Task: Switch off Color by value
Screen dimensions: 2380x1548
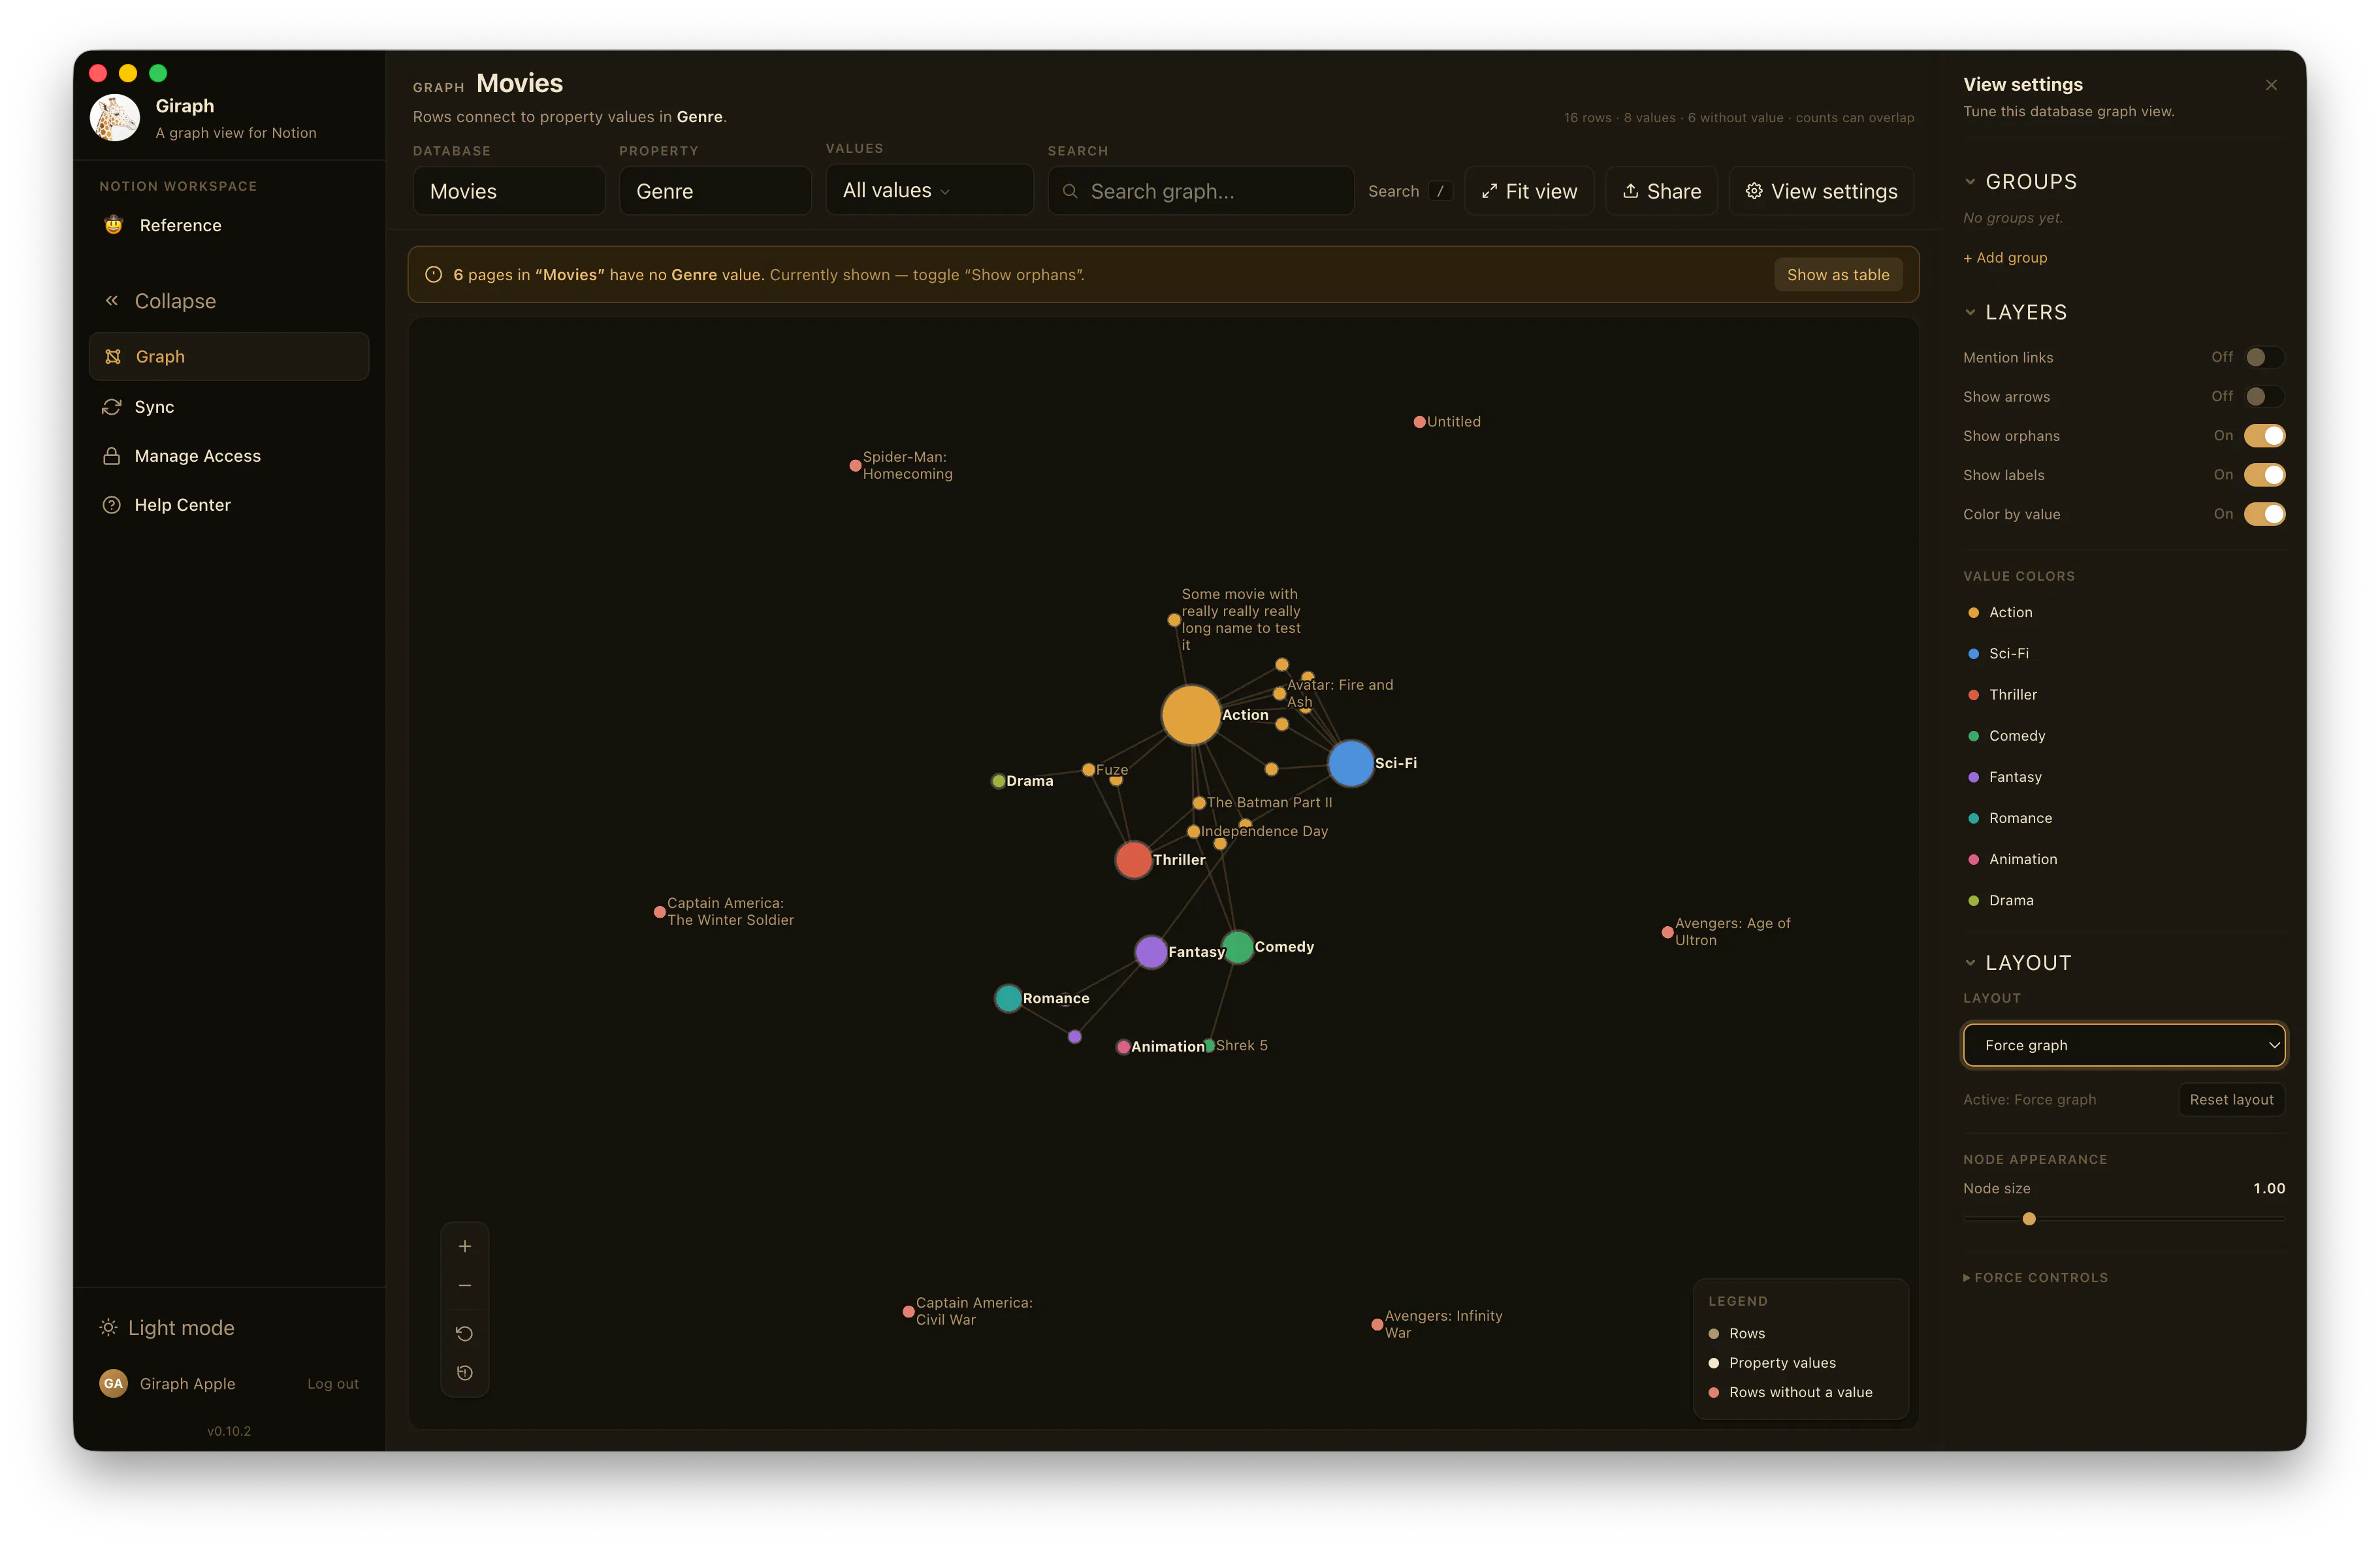Action: pos(2264,513)
